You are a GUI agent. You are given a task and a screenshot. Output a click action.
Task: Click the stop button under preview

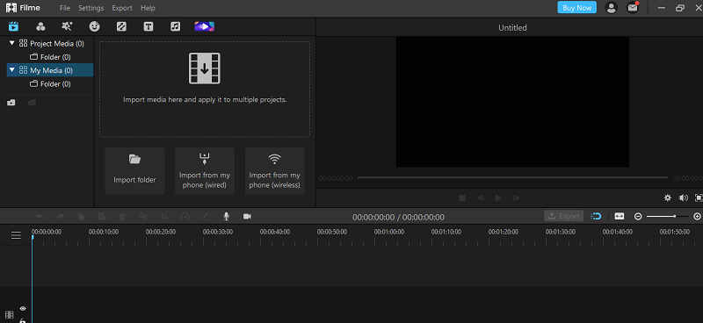click(x=462, y=198)
